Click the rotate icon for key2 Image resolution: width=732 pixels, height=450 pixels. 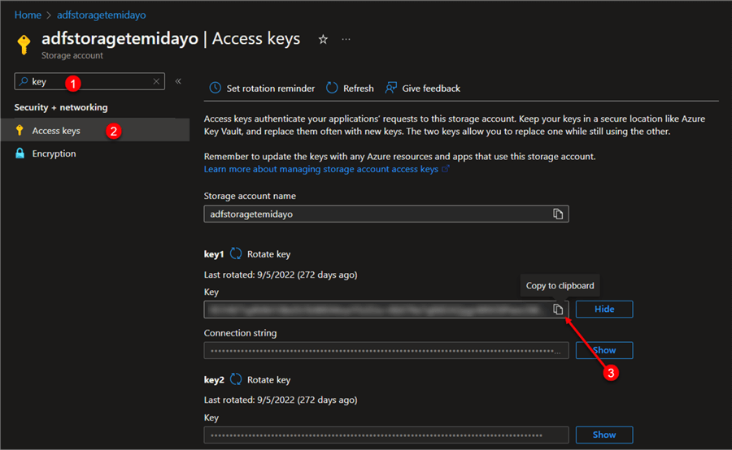click(x=236, y=379)
